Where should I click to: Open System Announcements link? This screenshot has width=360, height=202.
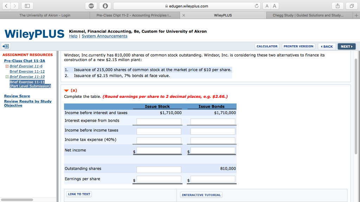[x=104, y=36]
